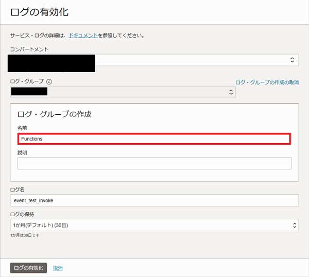
Task: Open the ログの保持 retention dropdown
Action: coord(154,225)
